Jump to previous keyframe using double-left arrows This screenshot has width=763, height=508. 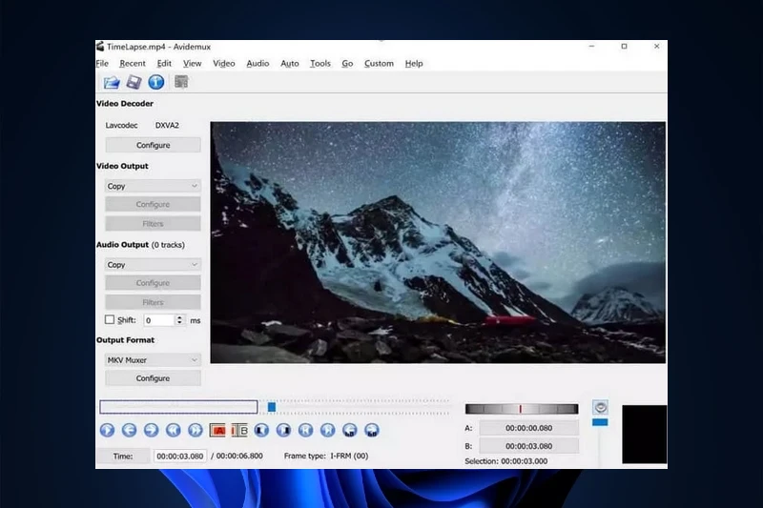click(x=174, y=430)
